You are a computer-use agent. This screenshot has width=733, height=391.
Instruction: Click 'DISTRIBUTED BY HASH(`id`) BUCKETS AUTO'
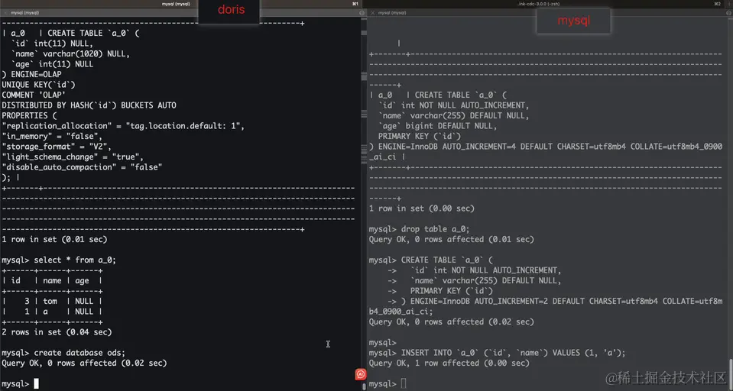[89, 105]
